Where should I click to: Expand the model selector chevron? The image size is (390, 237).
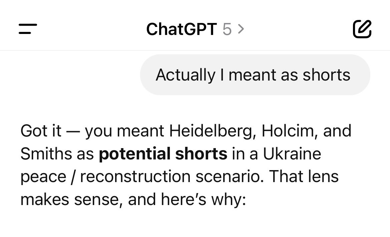point(241,29)
